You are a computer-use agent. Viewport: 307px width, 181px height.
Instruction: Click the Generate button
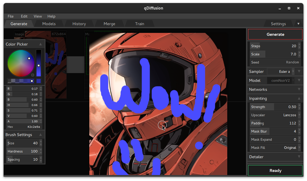(x=275, y=35)
